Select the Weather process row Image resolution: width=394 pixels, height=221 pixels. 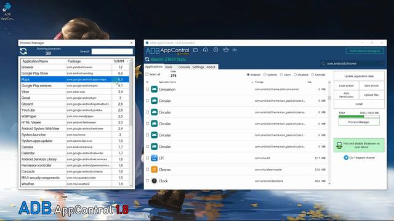[75, 184]
